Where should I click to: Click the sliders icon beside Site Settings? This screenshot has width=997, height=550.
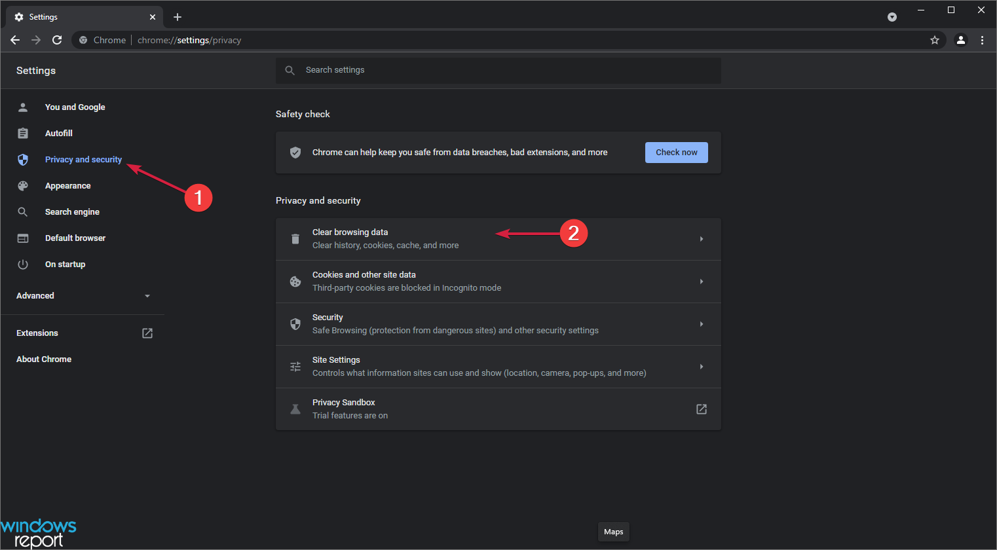(x=295, y=367)
